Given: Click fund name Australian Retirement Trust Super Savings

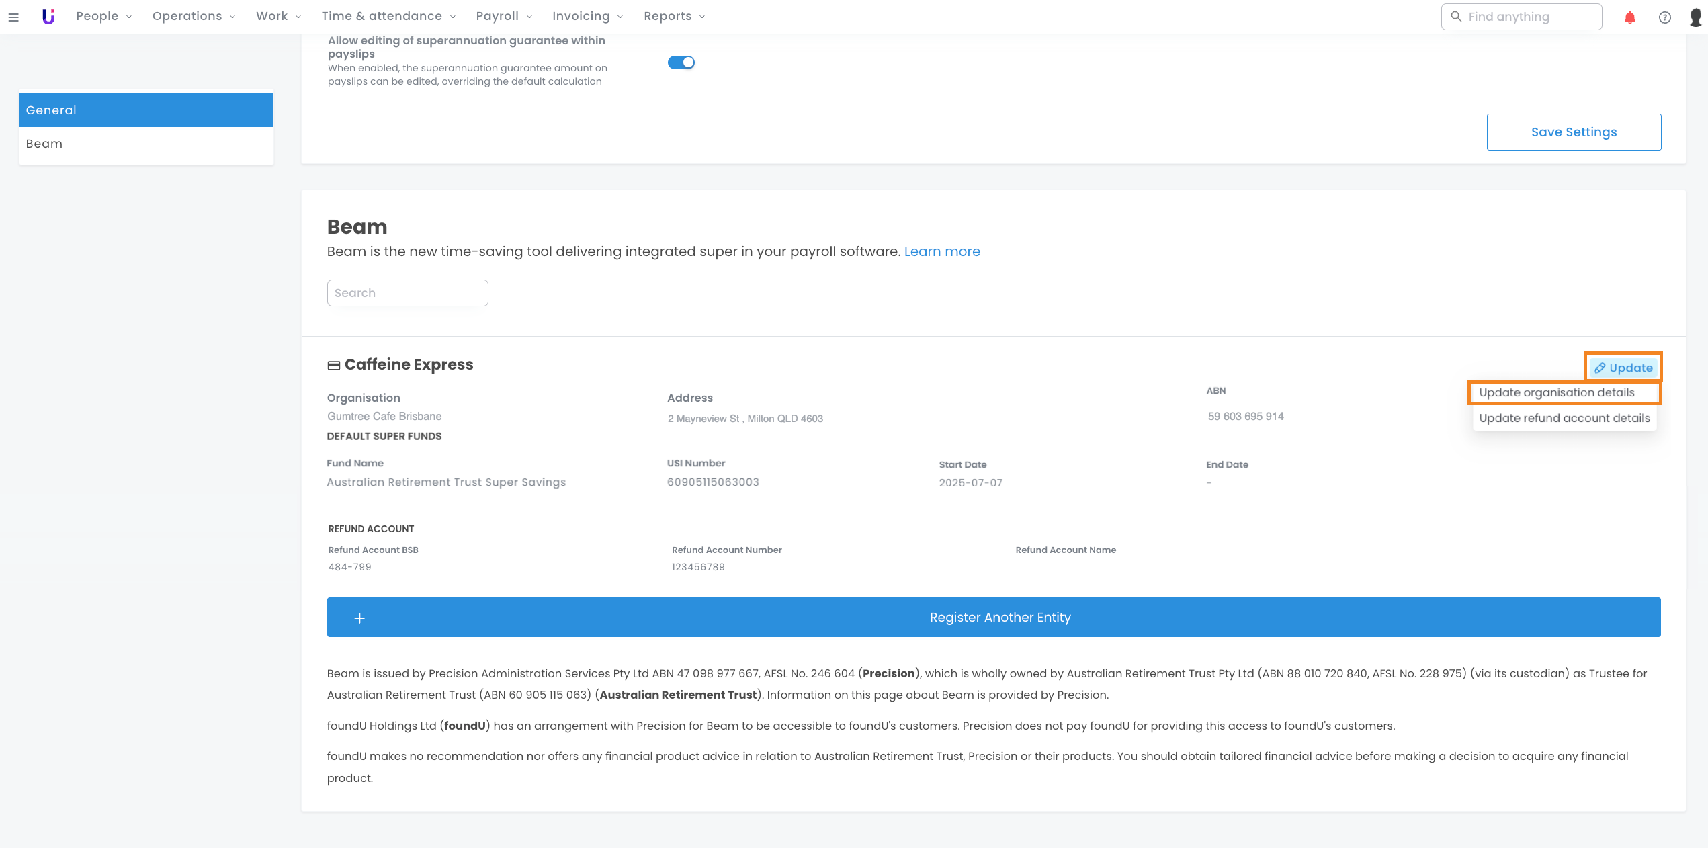Looking at the screenshot, I should click(446, 482).
